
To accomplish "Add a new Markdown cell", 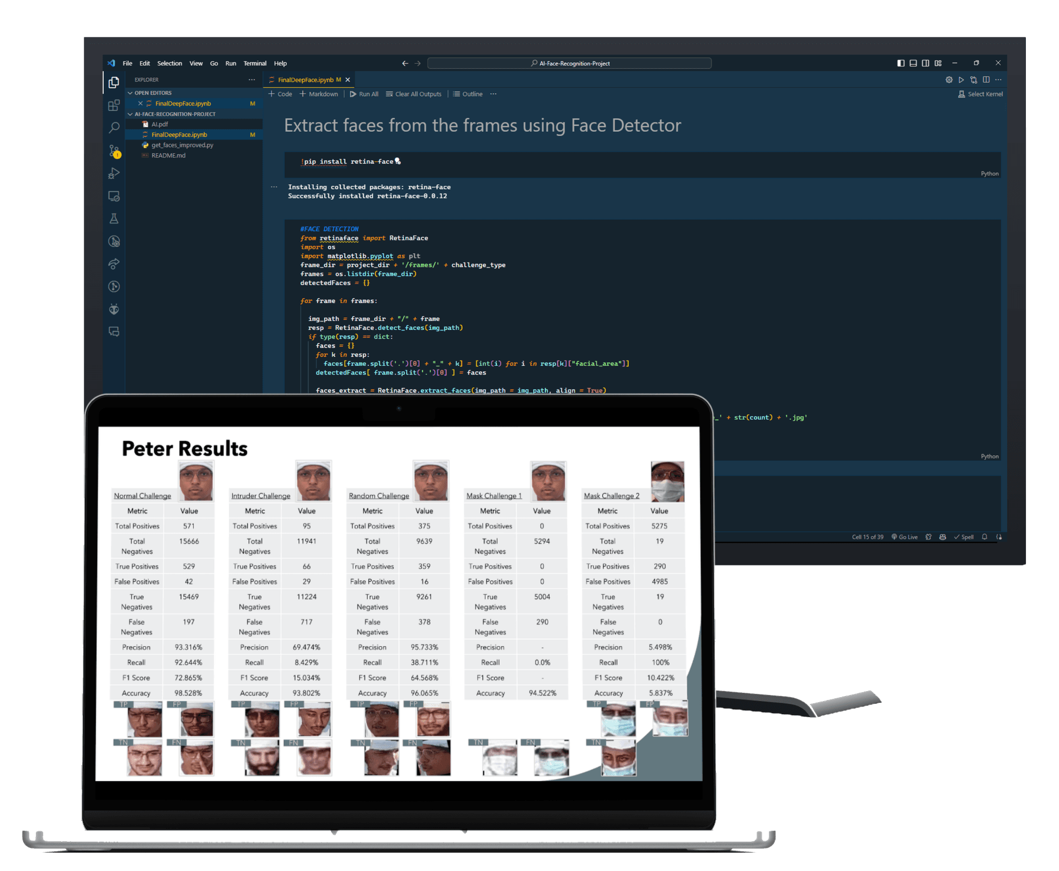I will pos(319,94).
